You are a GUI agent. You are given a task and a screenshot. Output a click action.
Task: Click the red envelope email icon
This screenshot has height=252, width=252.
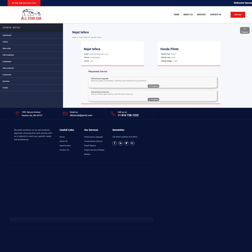pyautogui.click(x=65, y=114)
